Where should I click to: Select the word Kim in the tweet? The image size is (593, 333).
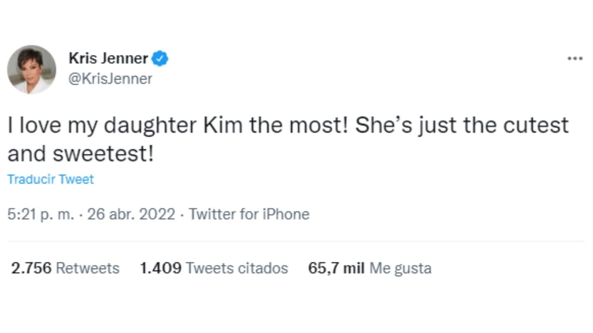(x=223, y=125)
